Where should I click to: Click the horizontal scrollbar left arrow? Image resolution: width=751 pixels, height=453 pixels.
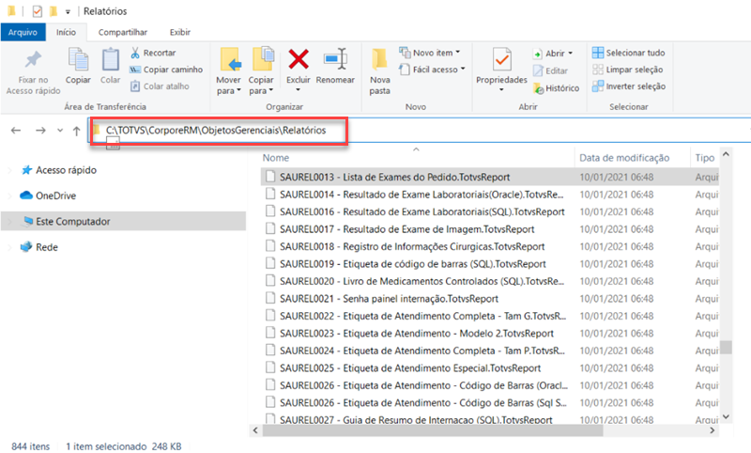pyautogui.click(x=255, y=430)
